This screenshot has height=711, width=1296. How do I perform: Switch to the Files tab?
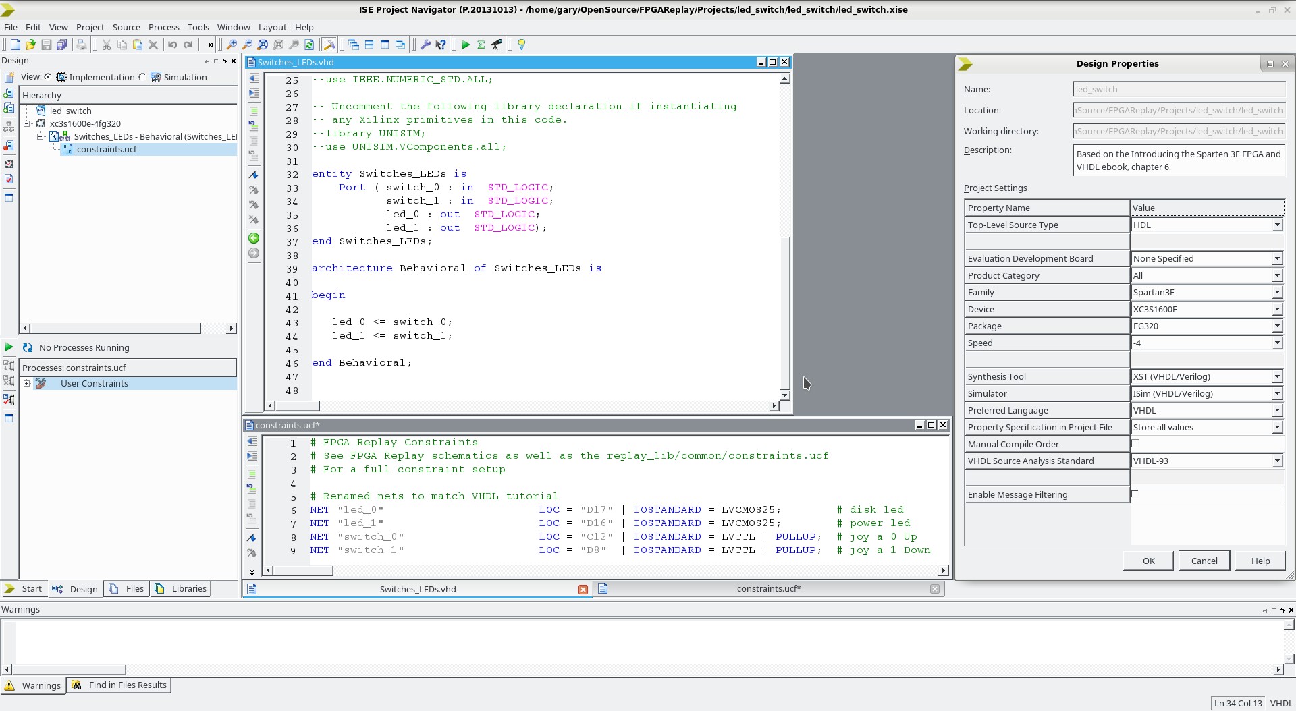(127, 588)
